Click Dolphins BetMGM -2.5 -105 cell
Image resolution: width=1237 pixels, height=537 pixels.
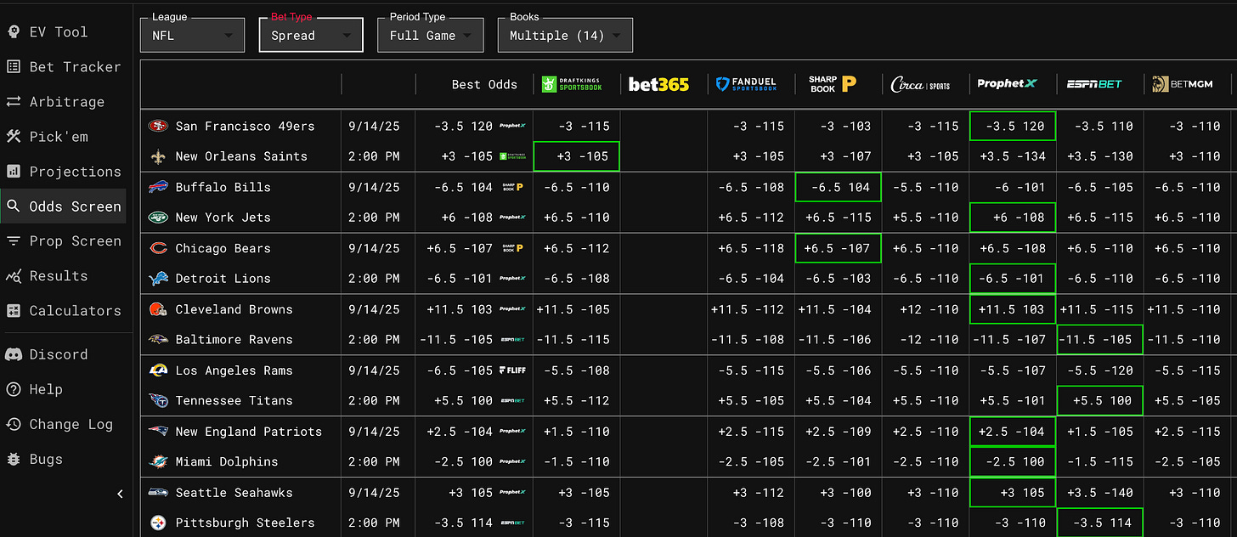pos(1187,461)
